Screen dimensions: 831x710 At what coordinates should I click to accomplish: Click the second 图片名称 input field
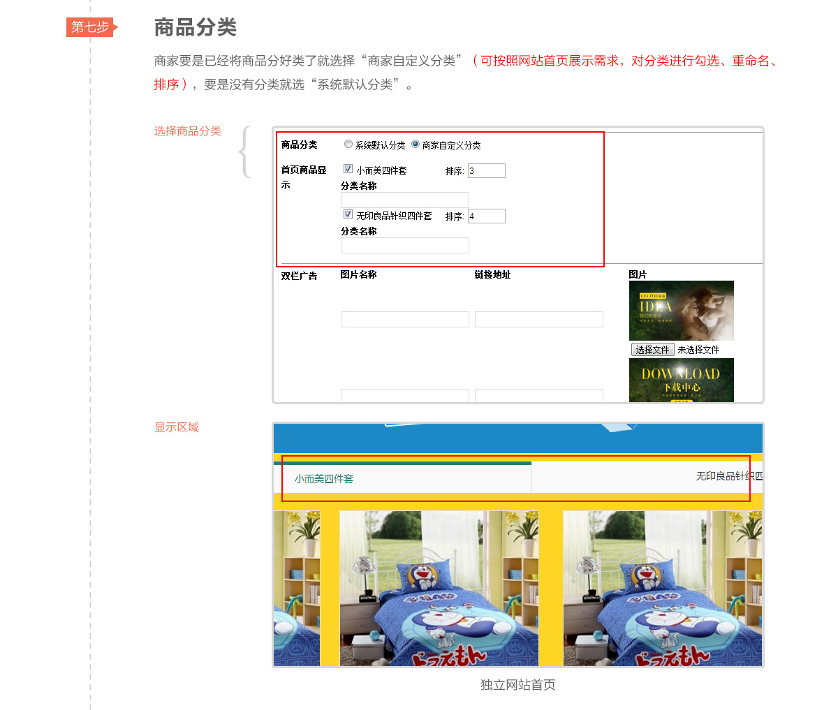pyautogui.click(x=405, y=396)
